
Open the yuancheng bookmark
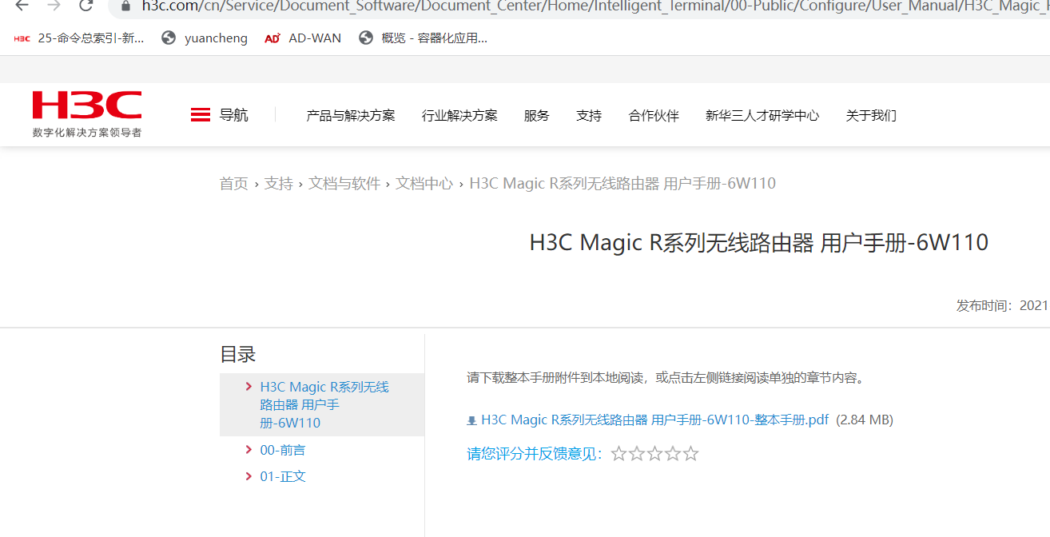click(205, 38)
